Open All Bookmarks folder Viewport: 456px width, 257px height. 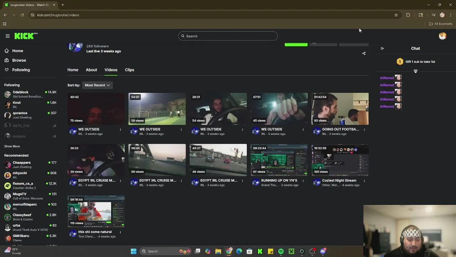[x=441, y=24]
